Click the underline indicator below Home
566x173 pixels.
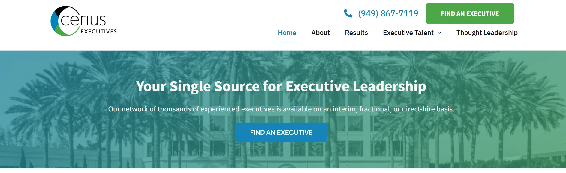[287, 42]
